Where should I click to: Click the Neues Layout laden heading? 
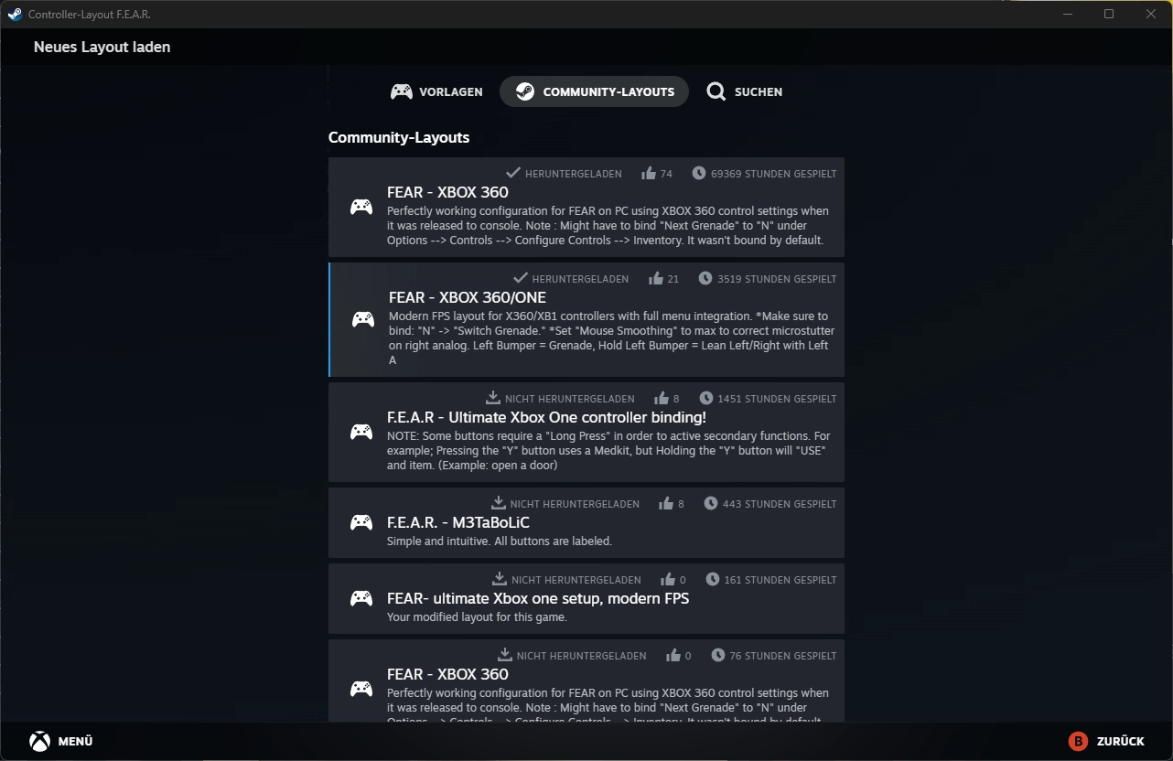pos(102,47)
